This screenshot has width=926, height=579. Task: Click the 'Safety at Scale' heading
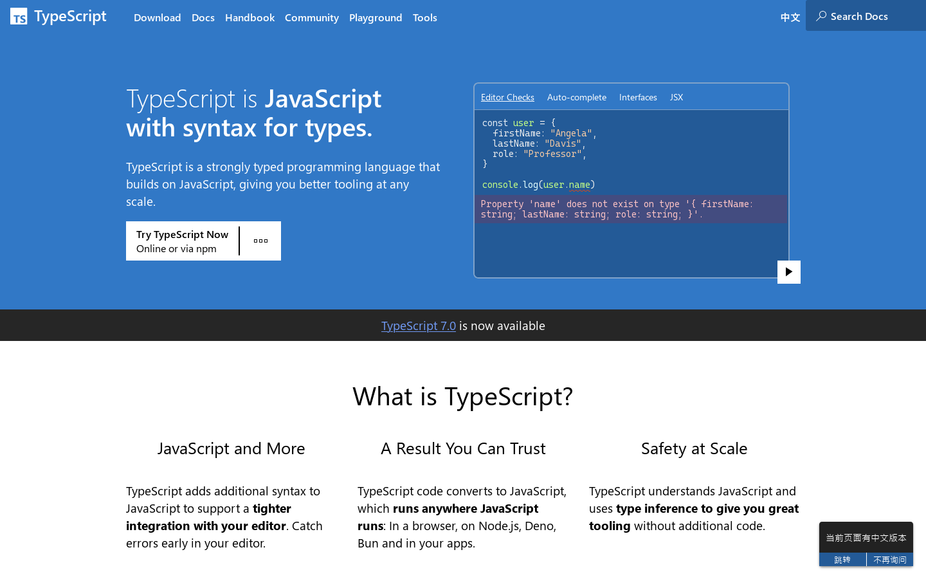click(694, 448)
